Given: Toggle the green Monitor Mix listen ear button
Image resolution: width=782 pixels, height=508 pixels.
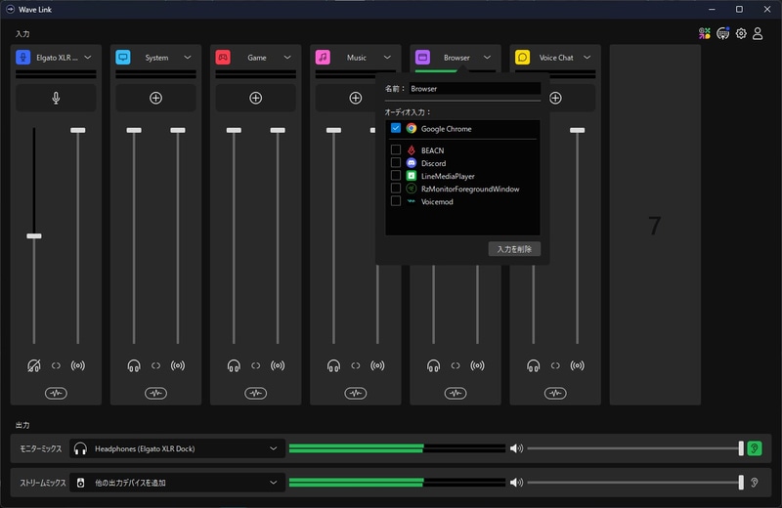Looking at the screenshot, I should coord(755,448).
